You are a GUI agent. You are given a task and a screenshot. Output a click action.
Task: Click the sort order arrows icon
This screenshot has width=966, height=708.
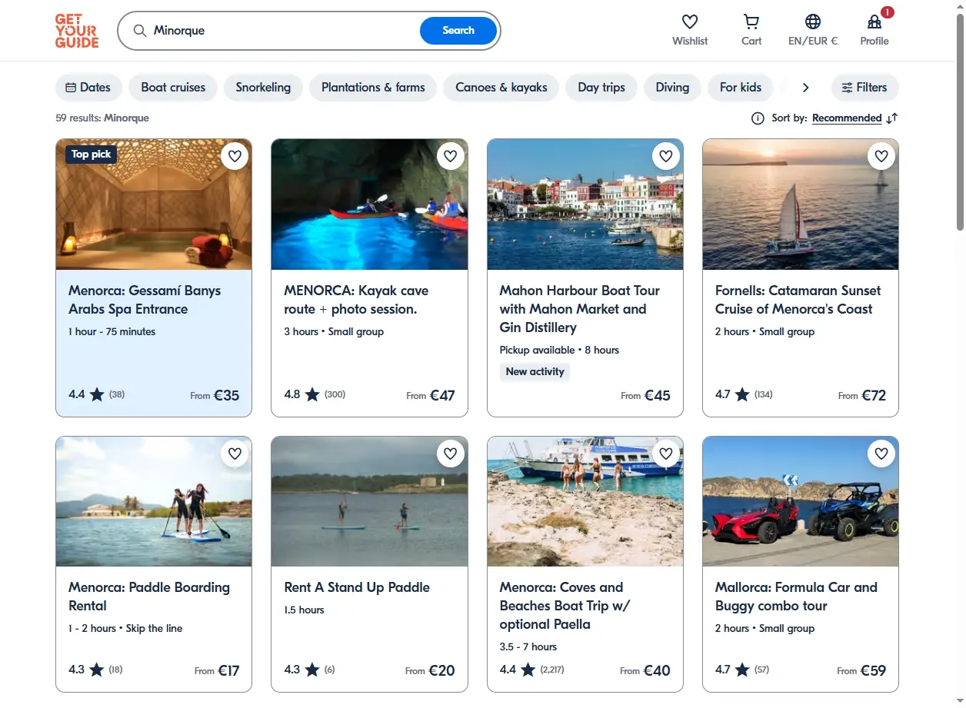892,118
